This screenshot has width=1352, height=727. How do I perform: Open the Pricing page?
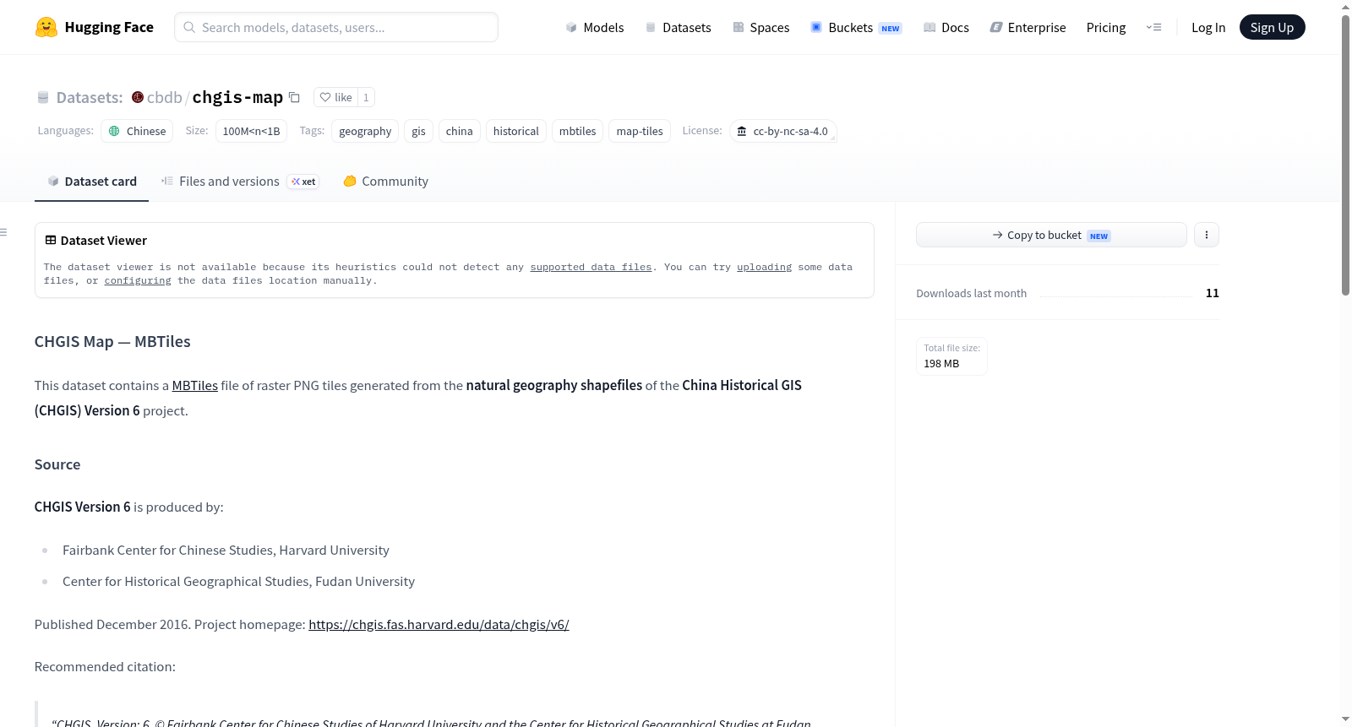click(1106, 27)
